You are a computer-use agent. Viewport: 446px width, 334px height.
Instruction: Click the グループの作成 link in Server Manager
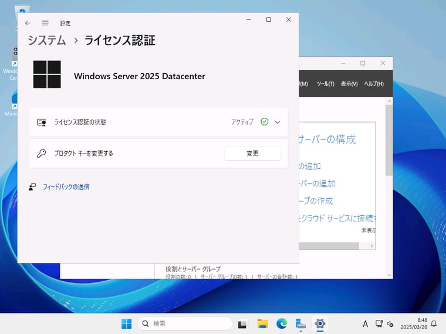(316, 201)
